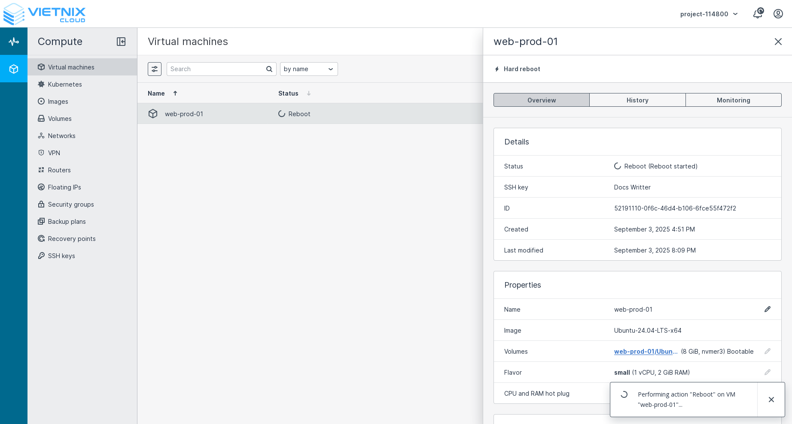Switch to the Monitoring tab
The width and height of the screenshot is (792, 424).
pos(733,100)
